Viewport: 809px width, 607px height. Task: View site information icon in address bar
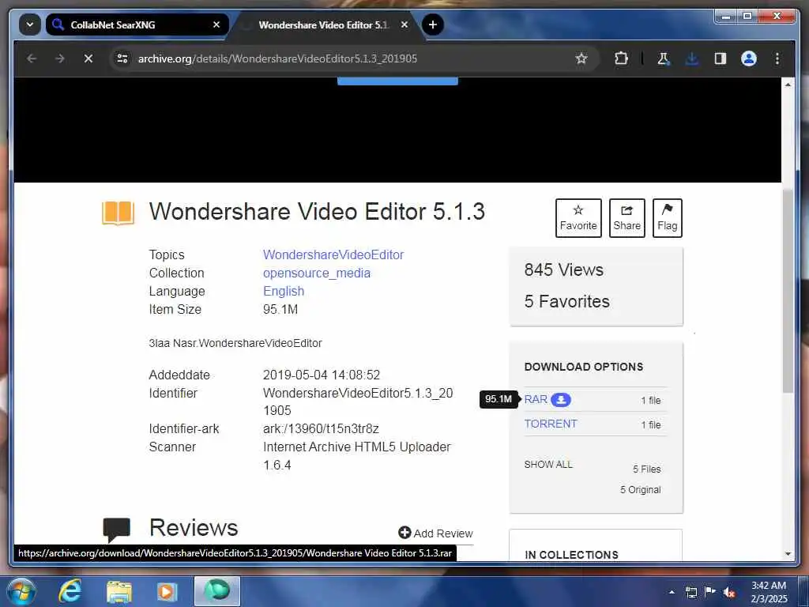pos(122,58)
